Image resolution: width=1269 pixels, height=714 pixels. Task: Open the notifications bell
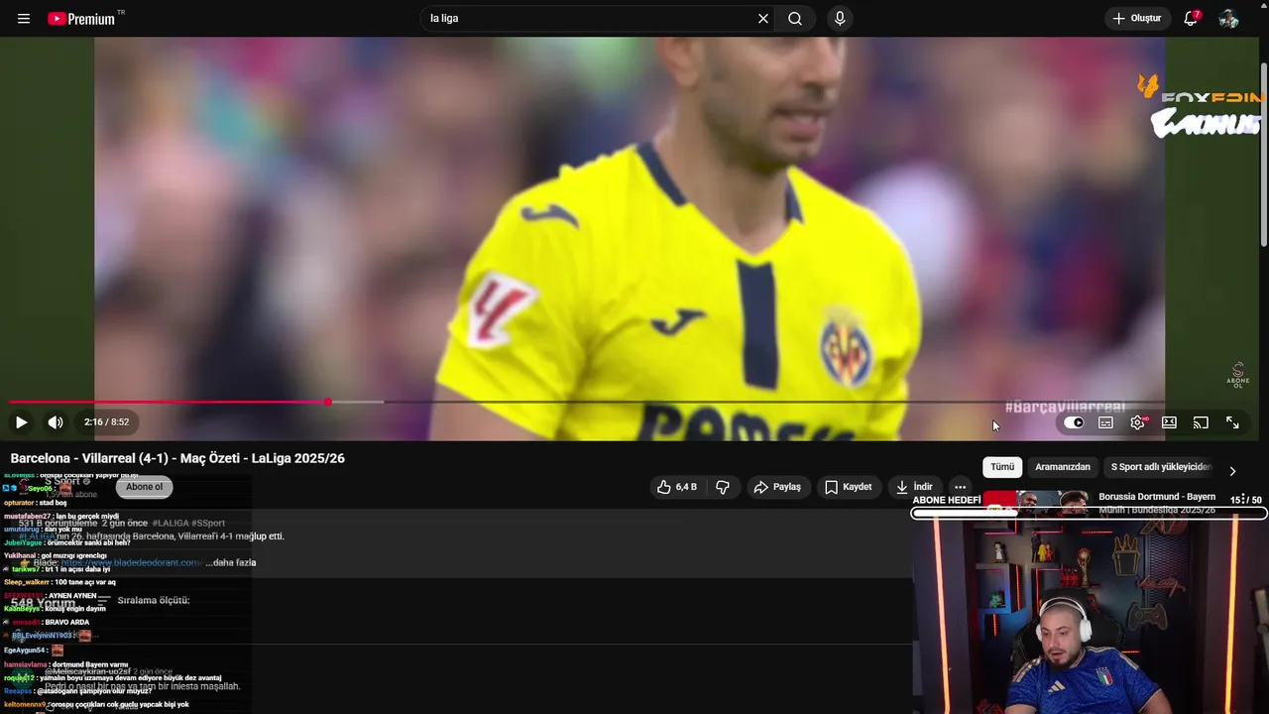pyautogui.click(x=1192, y=19)
